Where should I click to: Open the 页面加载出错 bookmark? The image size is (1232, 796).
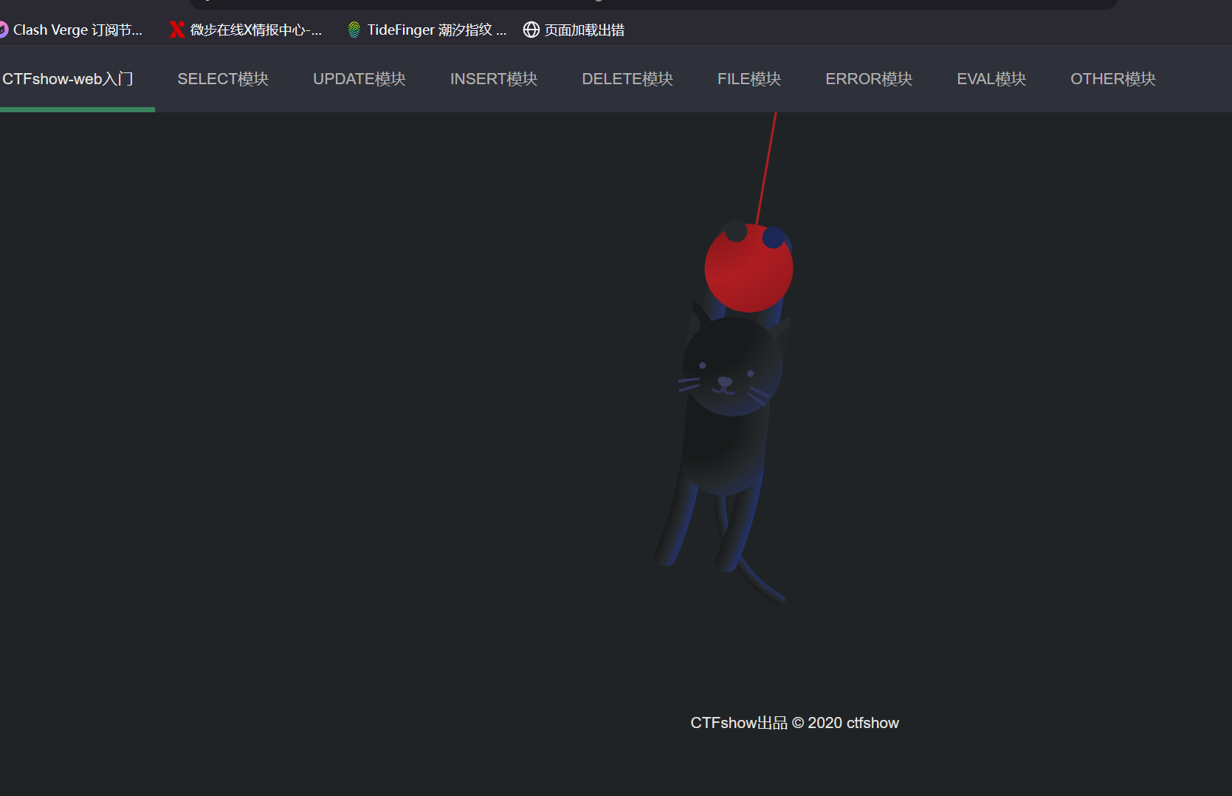(x=574, y=30)
